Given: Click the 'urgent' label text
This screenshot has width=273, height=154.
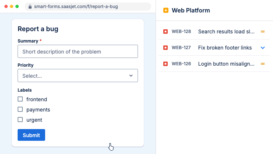Looking at the screenshot, I should [34, 120].
